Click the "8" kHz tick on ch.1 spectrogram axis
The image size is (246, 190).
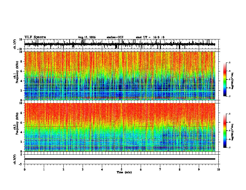[22, 61]
